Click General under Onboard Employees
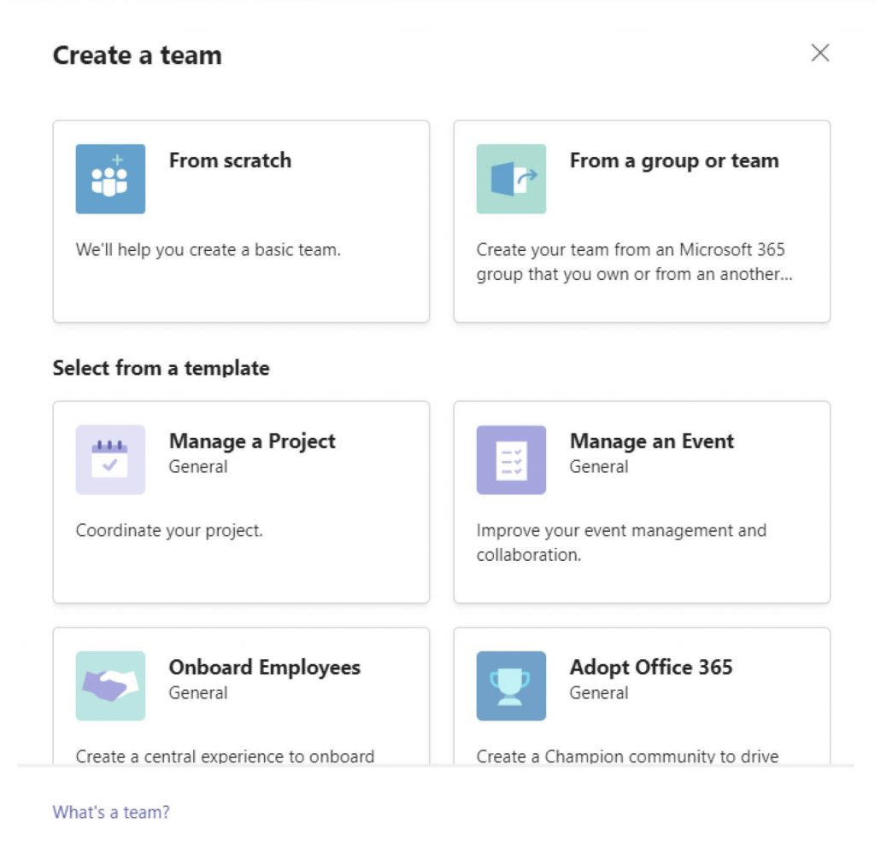 pos(197,693)
